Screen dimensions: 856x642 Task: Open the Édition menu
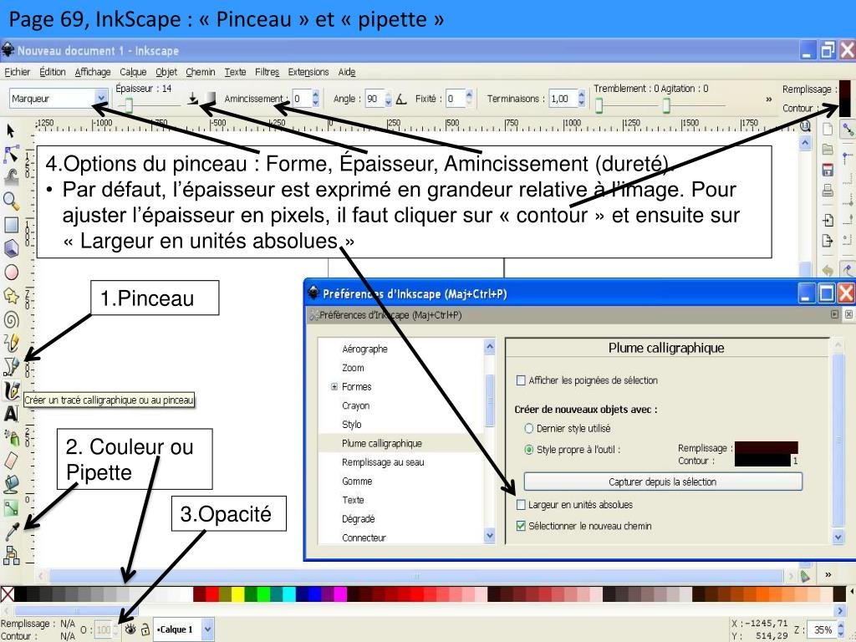[53, 72]
